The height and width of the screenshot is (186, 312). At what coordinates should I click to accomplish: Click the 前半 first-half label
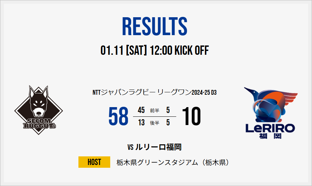pos(154,111)
